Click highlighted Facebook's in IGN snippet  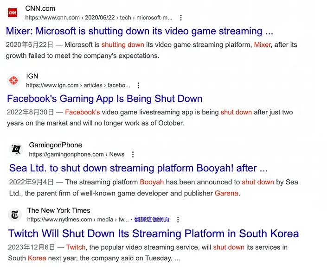(83, 112)
